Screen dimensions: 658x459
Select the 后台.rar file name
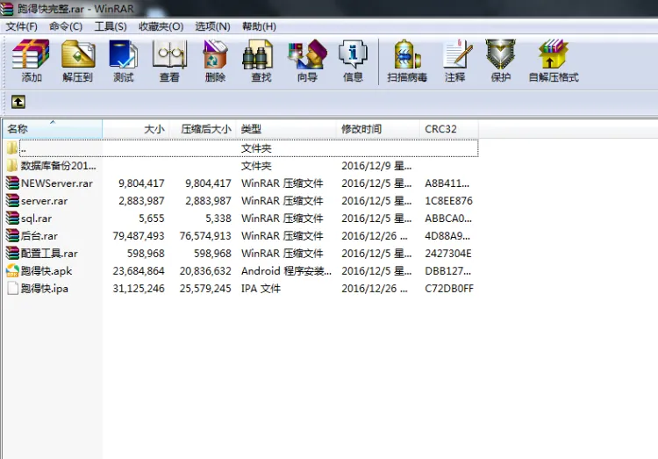(39, 235)
